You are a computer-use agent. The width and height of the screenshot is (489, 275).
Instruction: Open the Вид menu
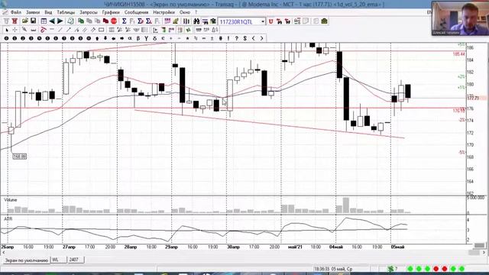coord(48,12)
